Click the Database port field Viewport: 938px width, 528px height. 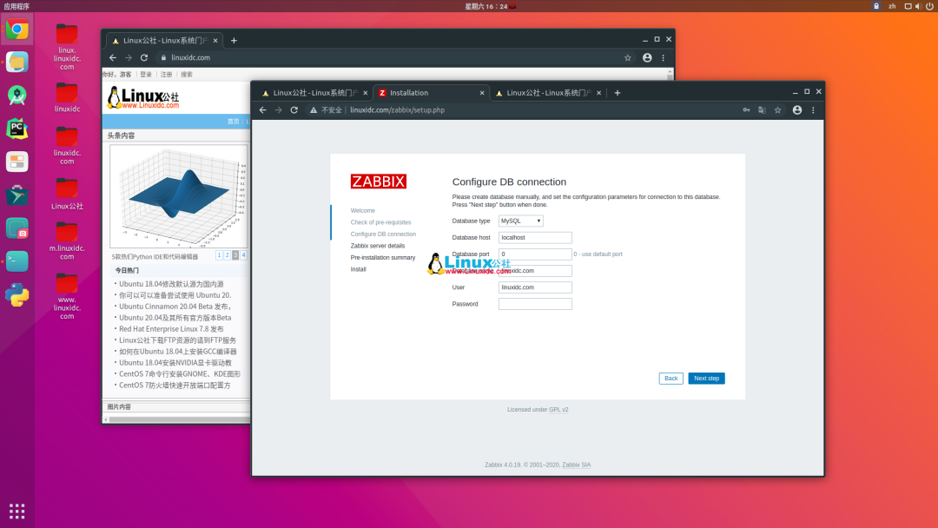(x=535, y=254)
